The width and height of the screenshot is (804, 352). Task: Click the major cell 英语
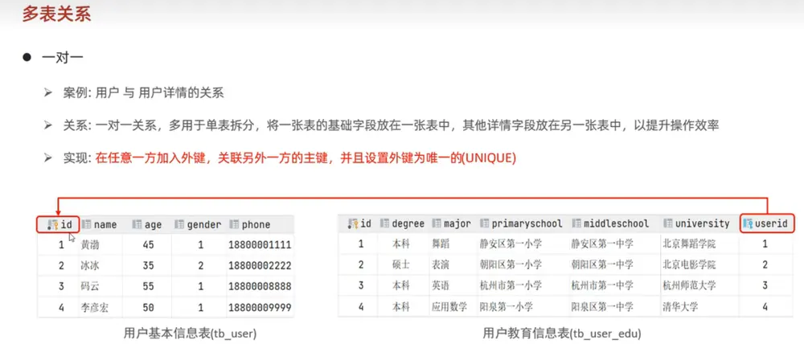click(x=441, y=285)
